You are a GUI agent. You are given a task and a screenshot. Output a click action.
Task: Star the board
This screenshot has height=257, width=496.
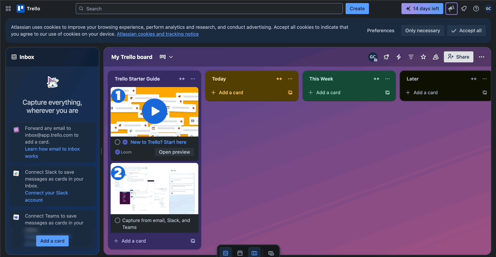pos(423,57)
